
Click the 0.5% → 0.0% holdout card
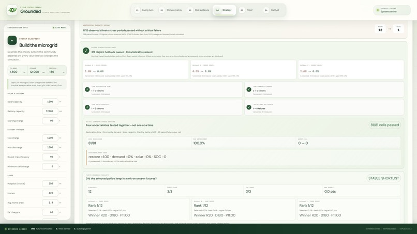pyautogui.click(x=243, y=70)
